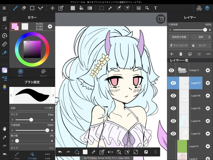
Task: Hide the Layer17 layer
Action: click(x=173, y=83)
